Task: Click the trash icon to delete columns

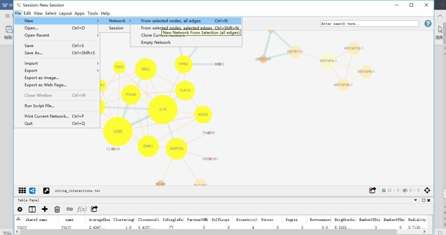Action: pos(57,209)
